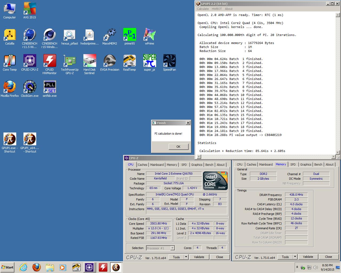Open the HWBOT menu in GPUPI
341x273 pixels.
point(217,9)
